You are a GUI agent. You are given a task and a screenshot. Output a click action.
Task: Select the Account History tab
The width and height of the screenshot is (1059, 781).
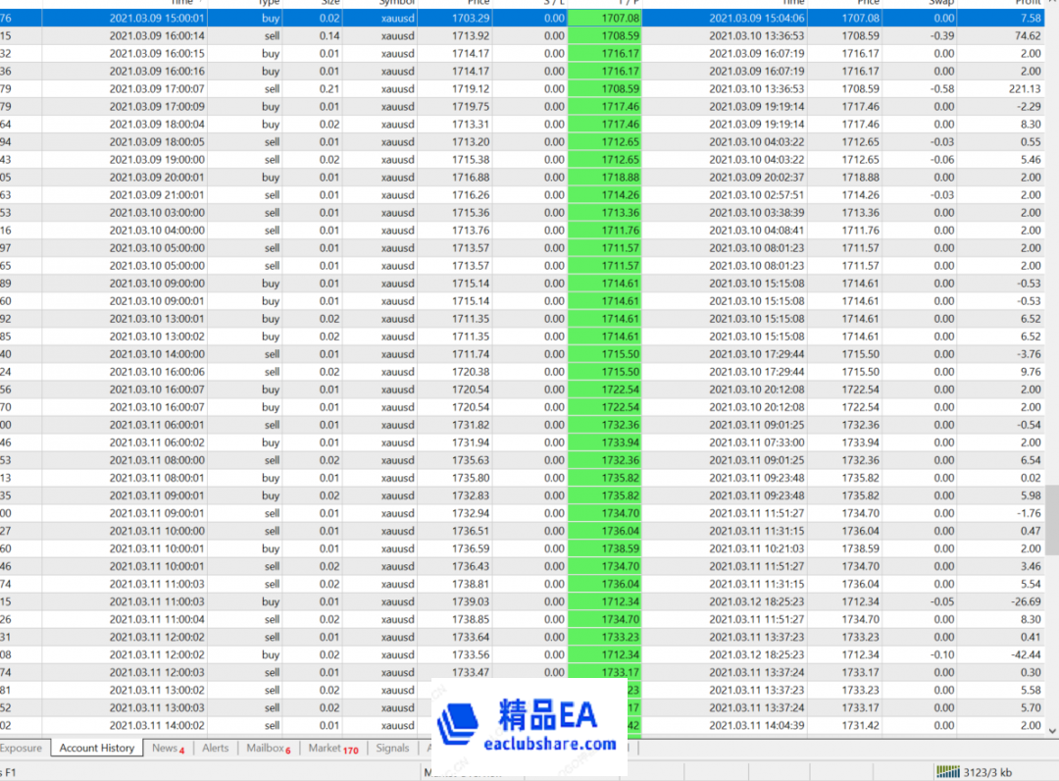pos(95,748)
